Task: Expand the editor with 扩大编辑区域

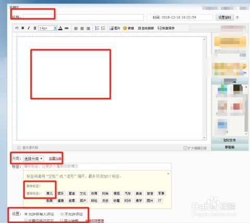Action: (x=195, y=148)
